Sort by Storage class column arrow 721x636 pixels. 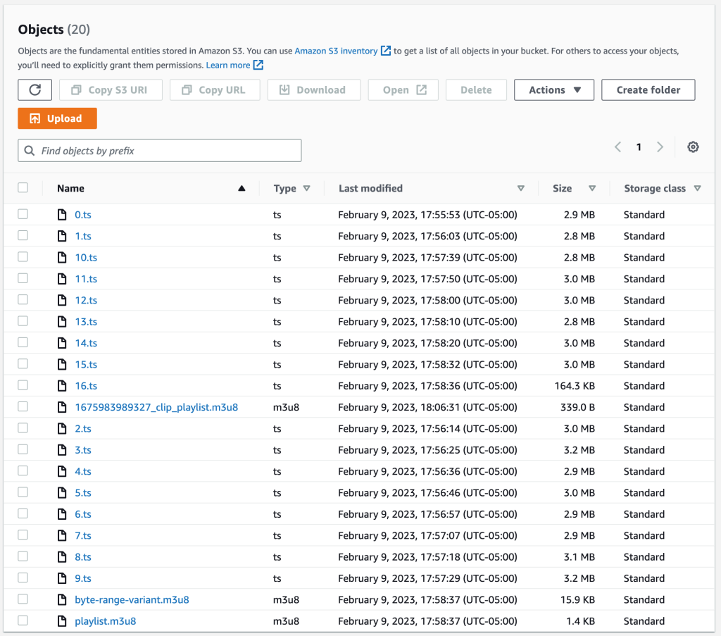click(x=698, y=188)
